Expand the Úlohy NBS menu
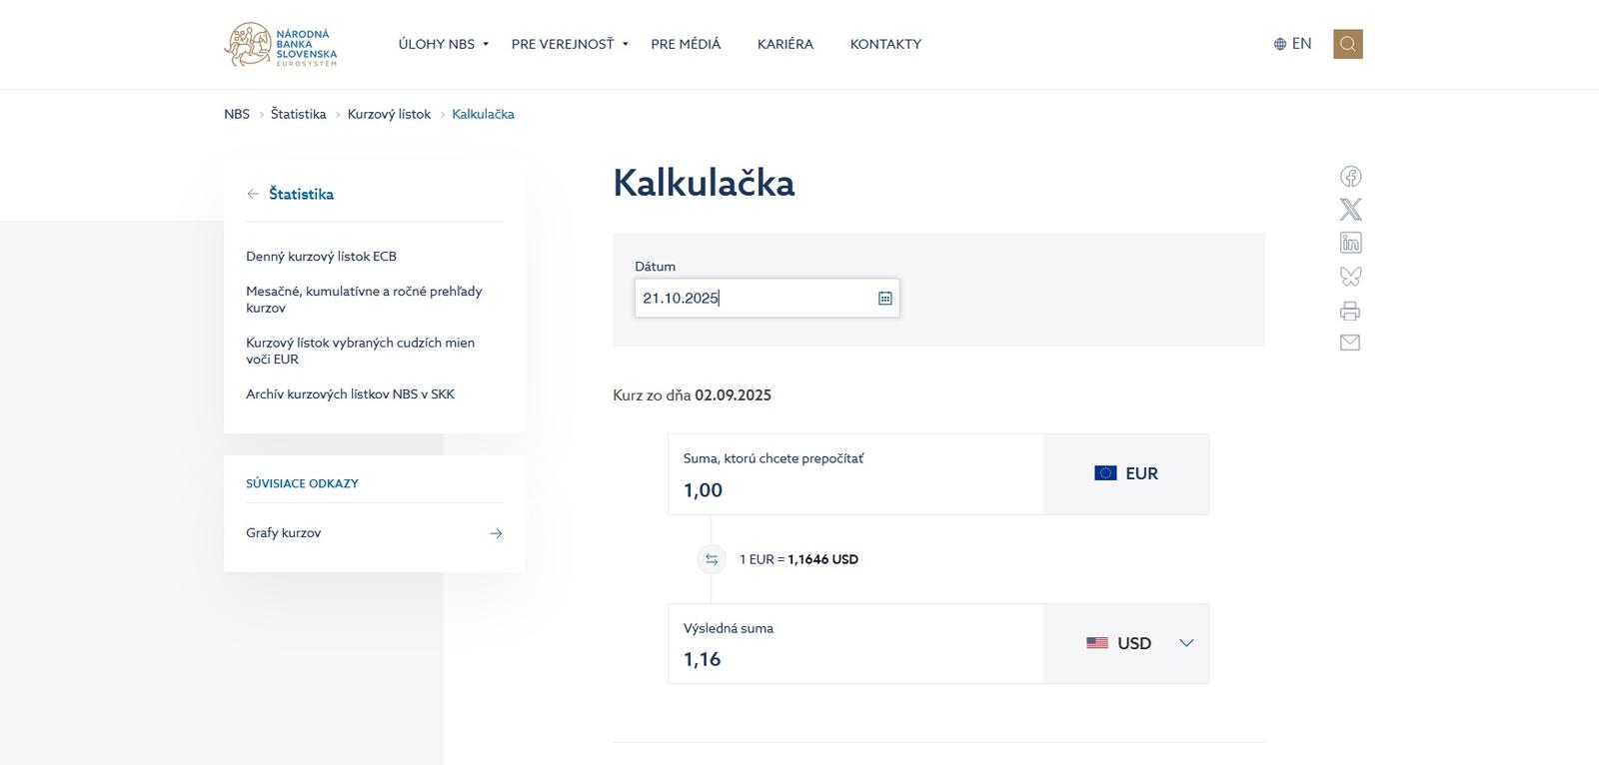 click(443, 44)
